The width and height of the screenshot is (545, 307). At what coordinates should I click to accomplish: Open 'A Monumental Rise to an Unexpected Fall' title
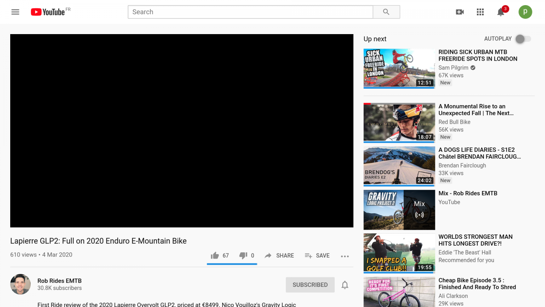476,110
